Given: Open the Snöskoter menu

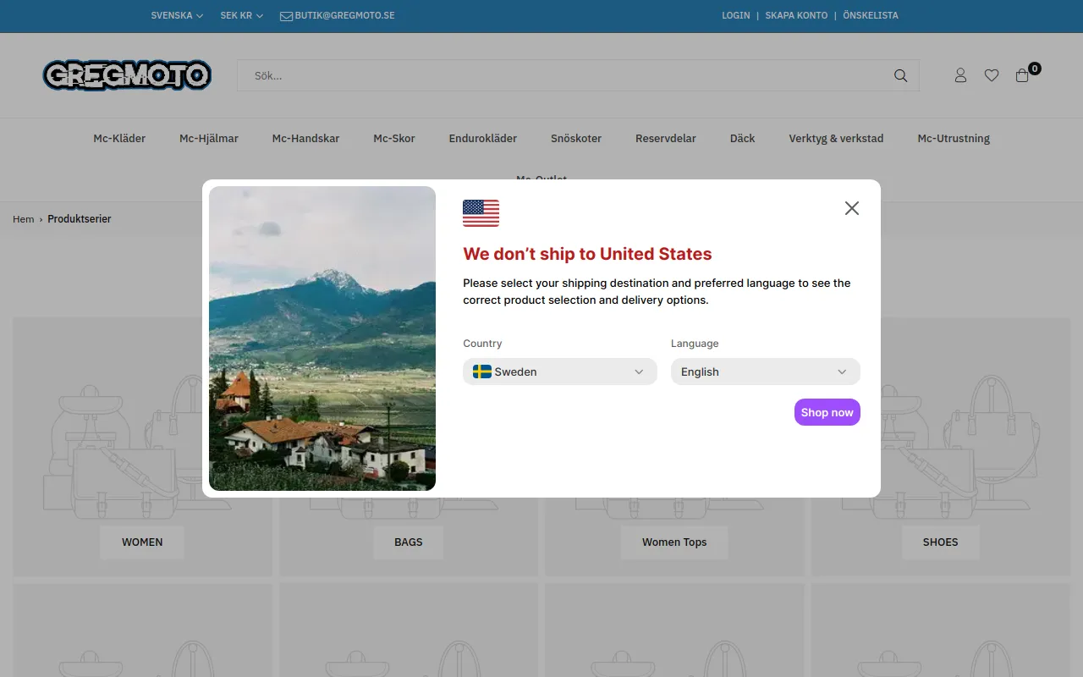Looking at the screenshot, I should (x=576, y=138).
